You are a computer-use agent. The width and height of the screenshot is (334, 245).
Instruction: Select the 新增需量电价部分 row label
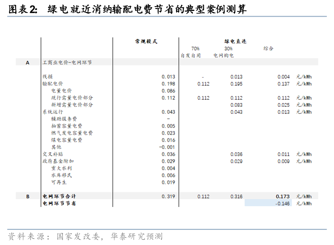pos(72,105)
